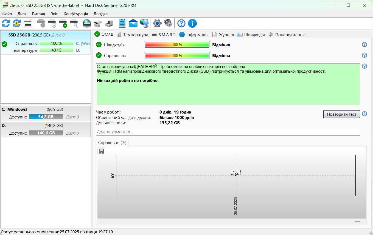Select the D: partition entry
373x235 pixels.
(x=46, y=129)
